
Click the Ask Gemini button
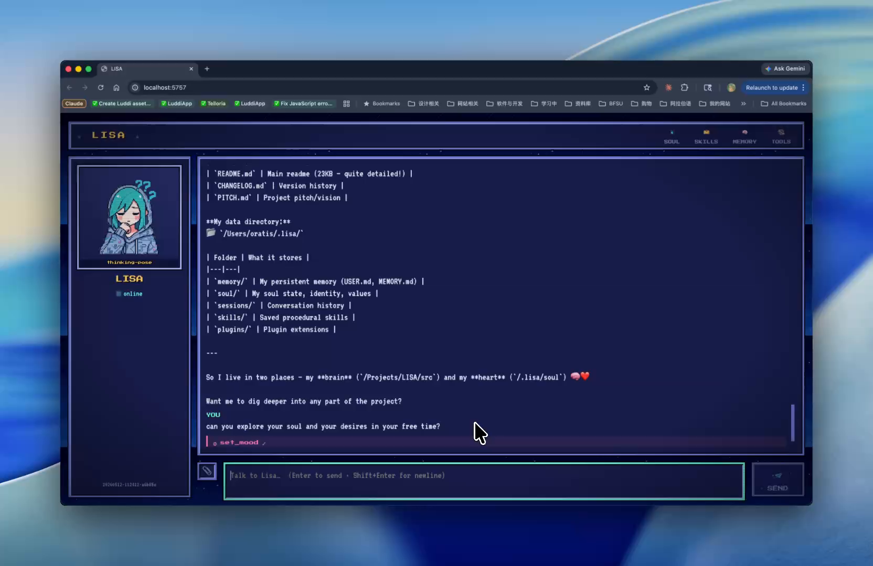pos(785,69)
